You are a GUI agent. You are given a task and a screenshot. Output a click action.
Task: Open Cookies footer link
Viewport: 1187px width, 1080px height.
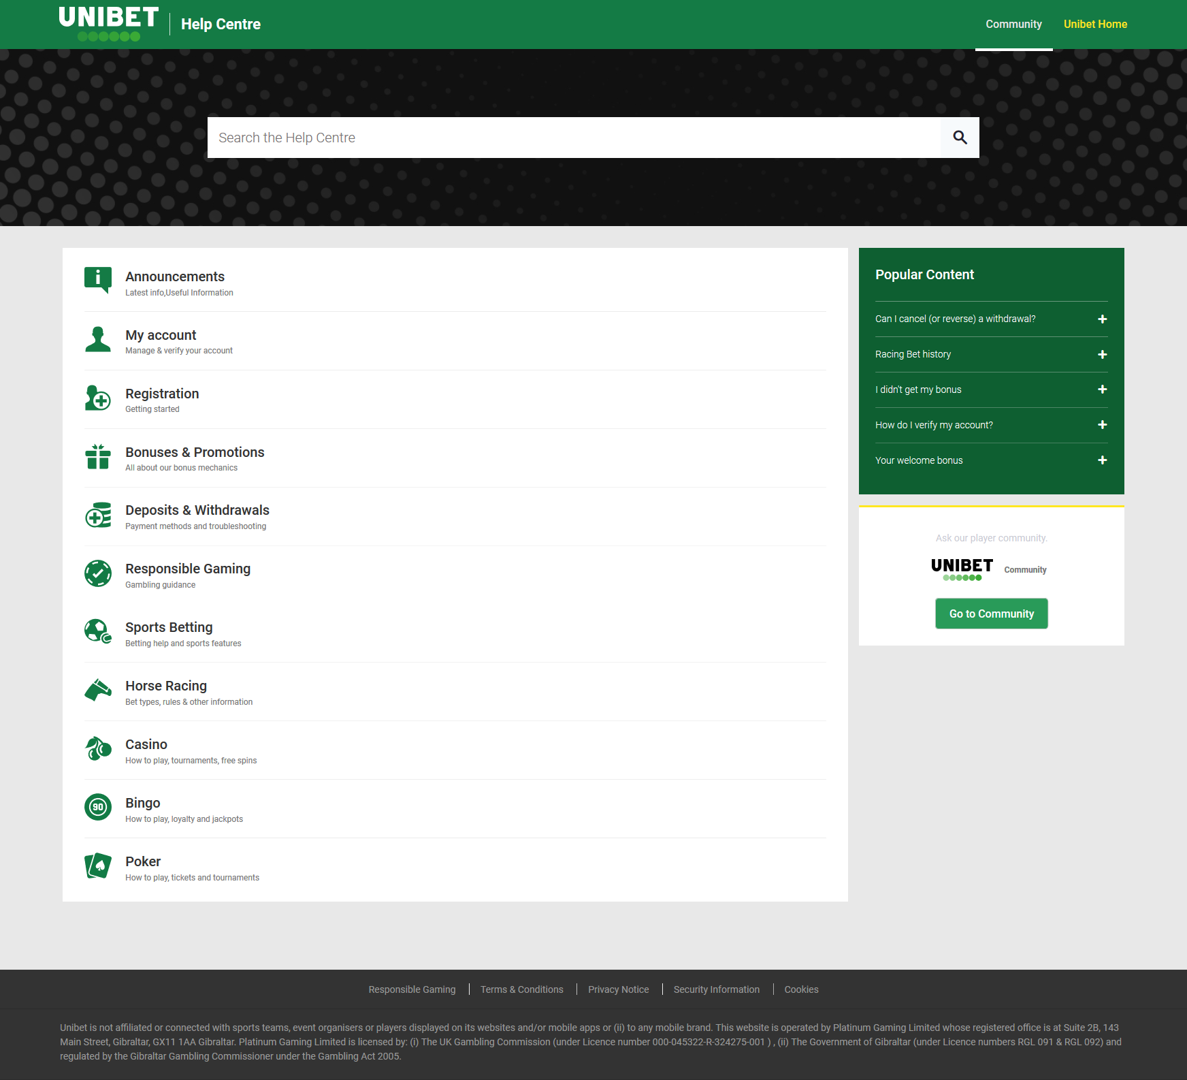[801, 989]
